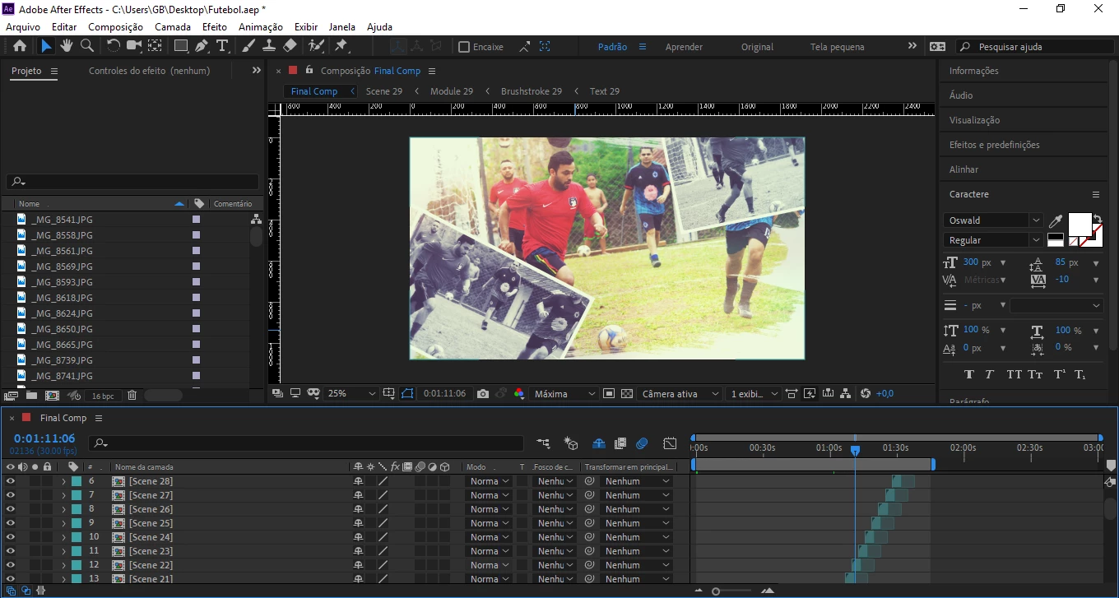
Task: Click the Home icon in toolbar
Action: [20, 46]
